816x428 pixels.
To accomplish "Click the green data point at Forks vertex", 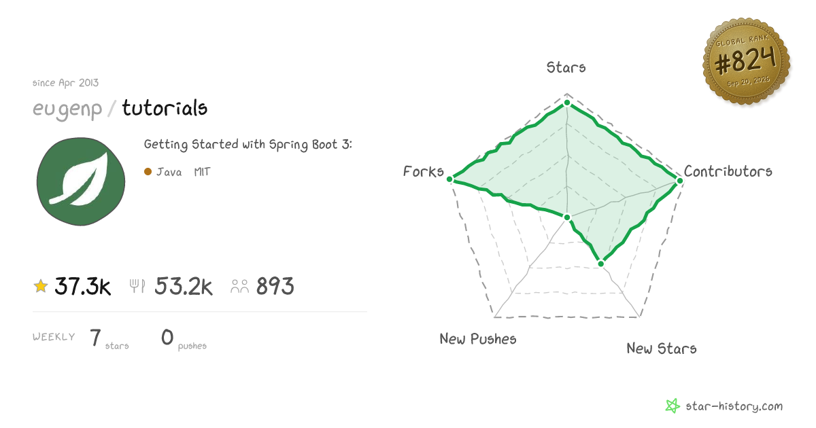I will 450,179.
